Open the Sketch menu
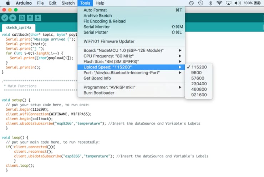The image size is (264, 177). [68, 3]
